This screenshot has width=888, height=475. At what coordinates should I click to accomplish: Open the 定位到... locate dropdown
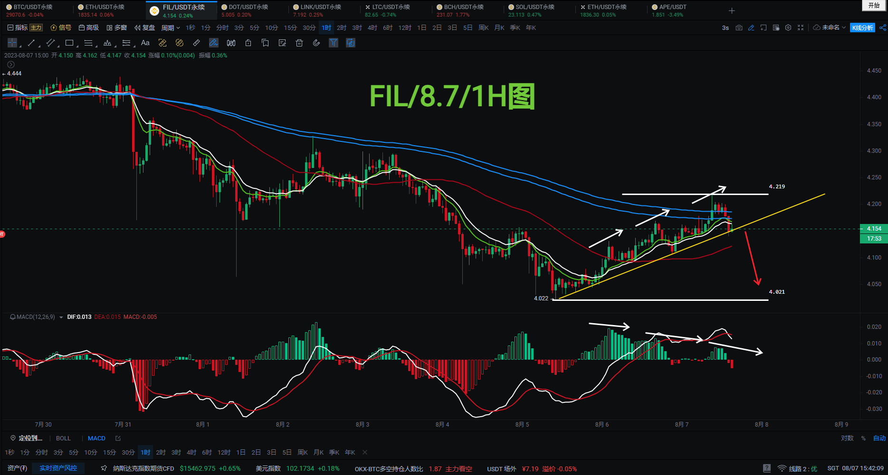click(x=27, y=438)
